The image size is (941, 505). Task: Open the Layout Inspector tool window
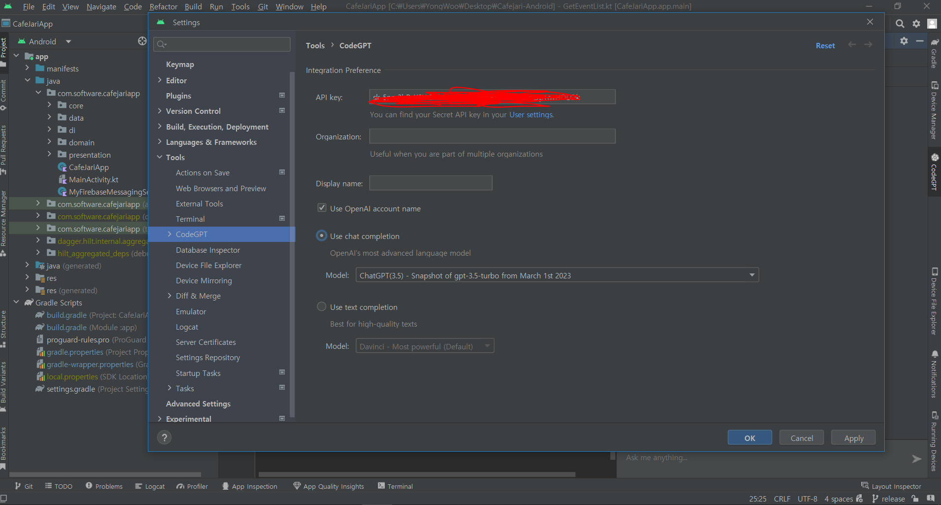(x=891, y=486)
